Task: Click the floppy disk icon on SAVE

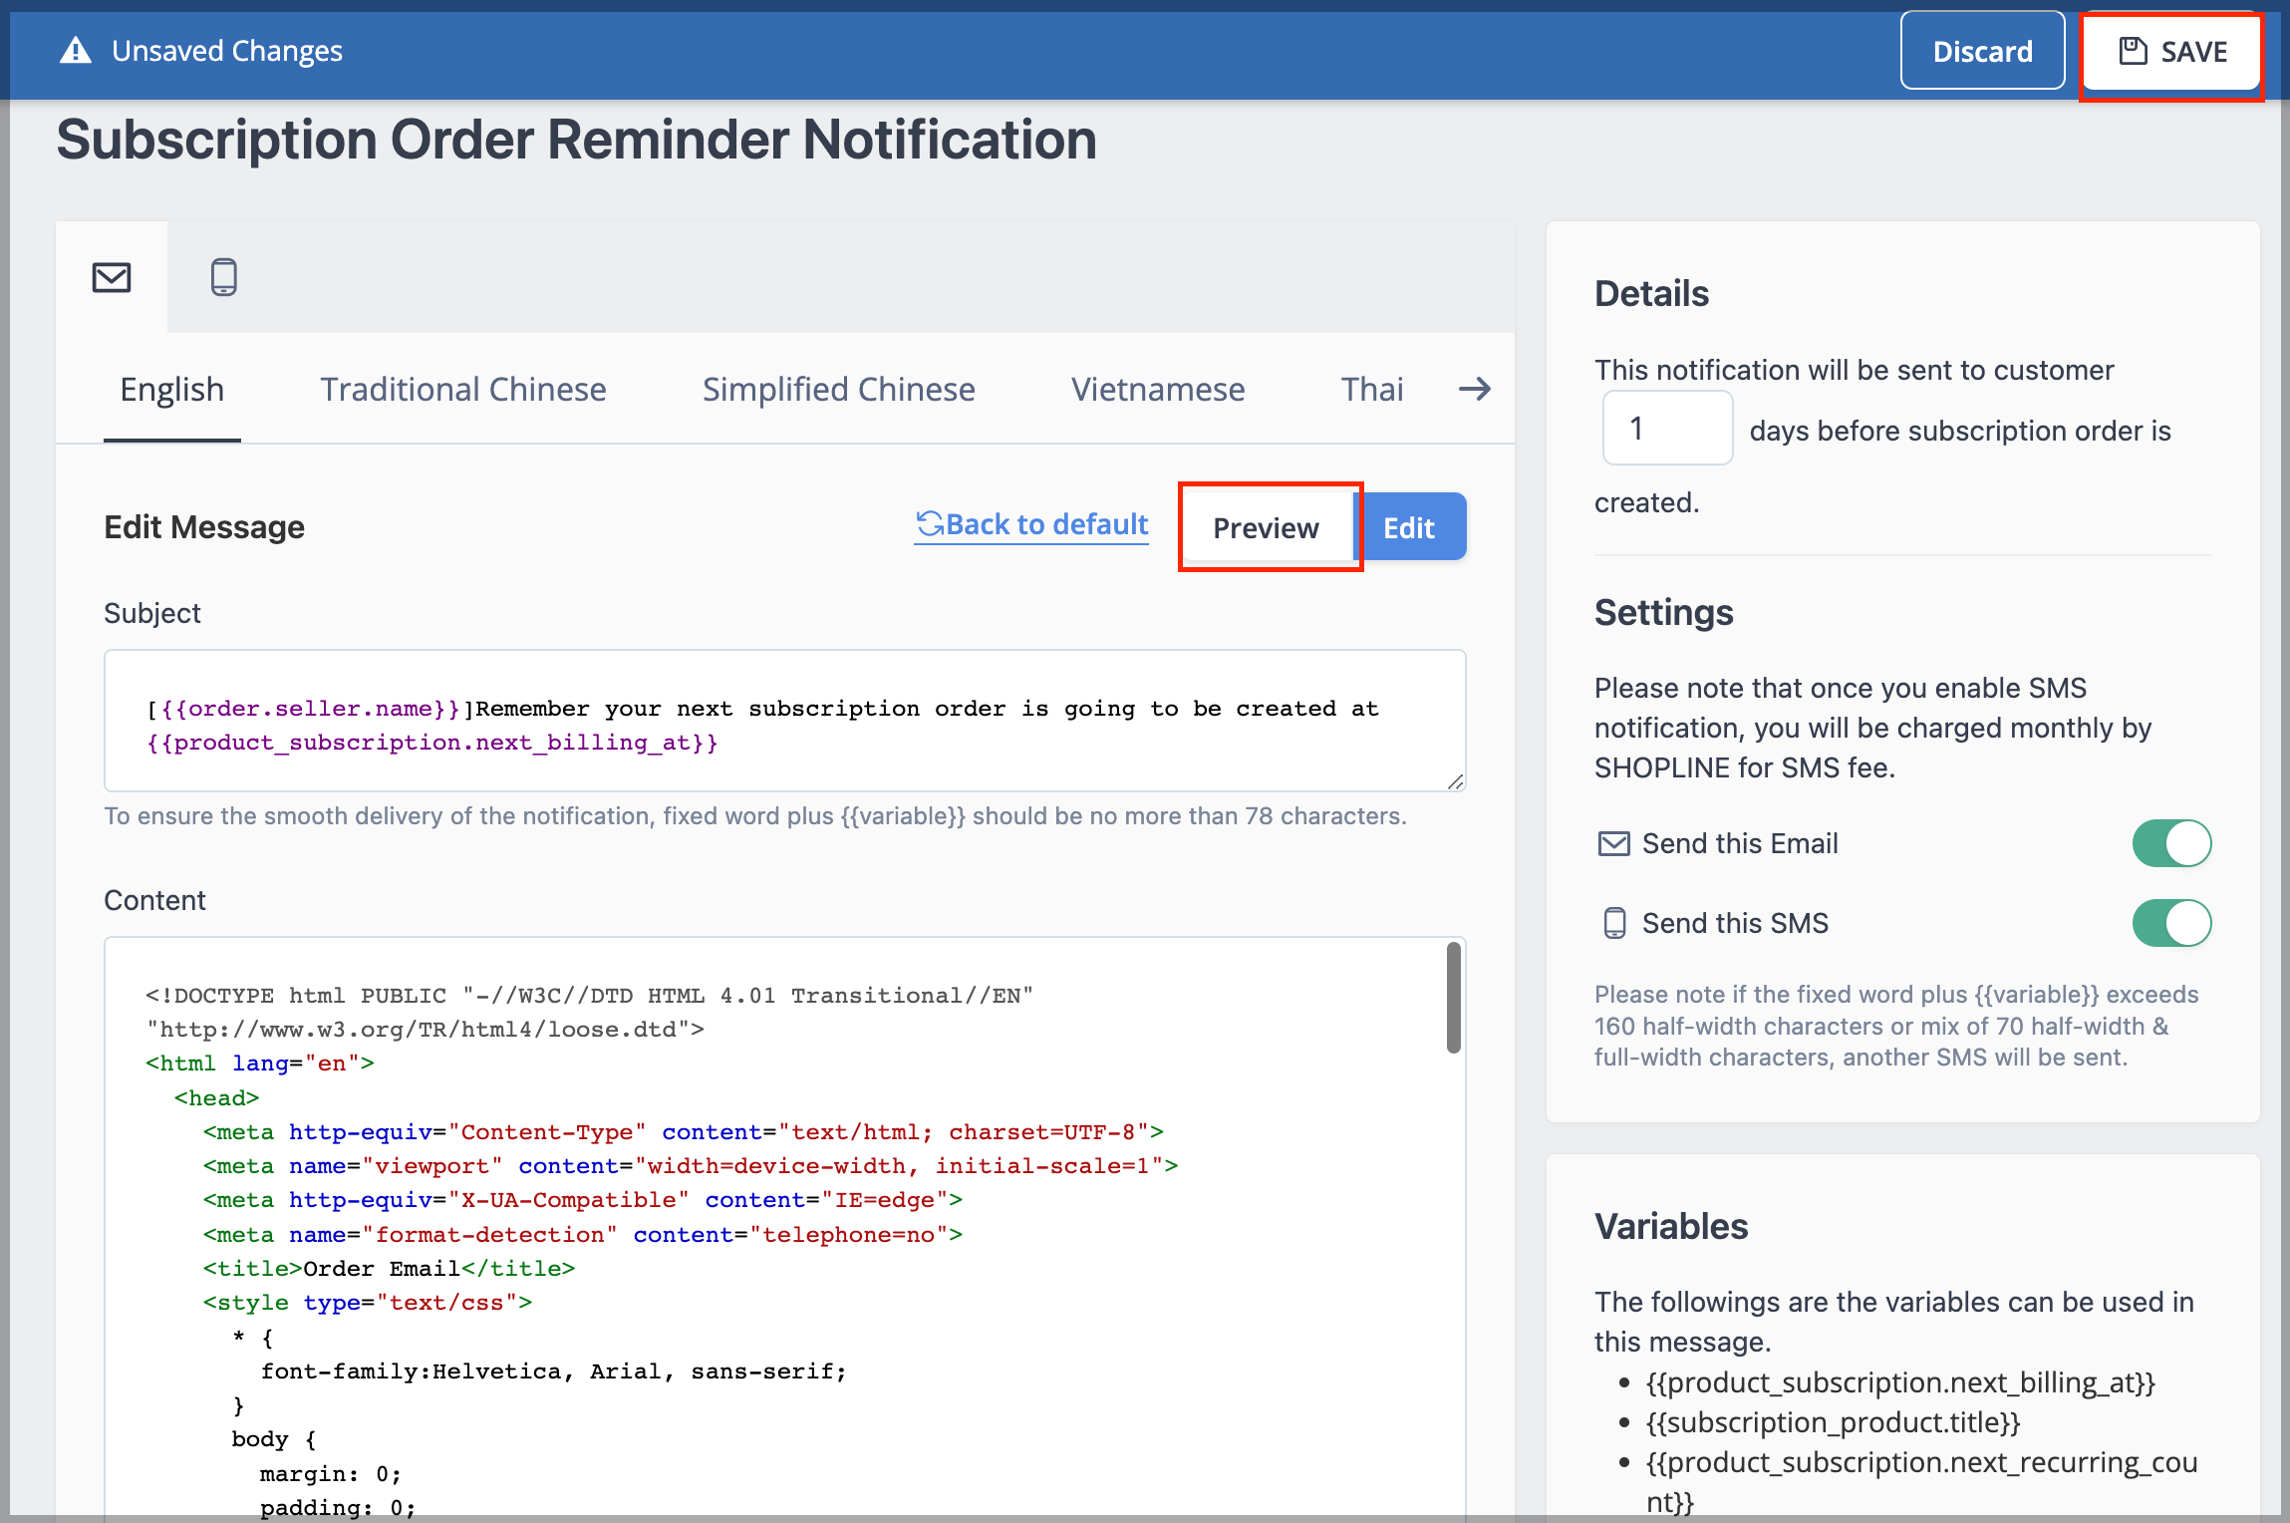Action: [2133, 51]
